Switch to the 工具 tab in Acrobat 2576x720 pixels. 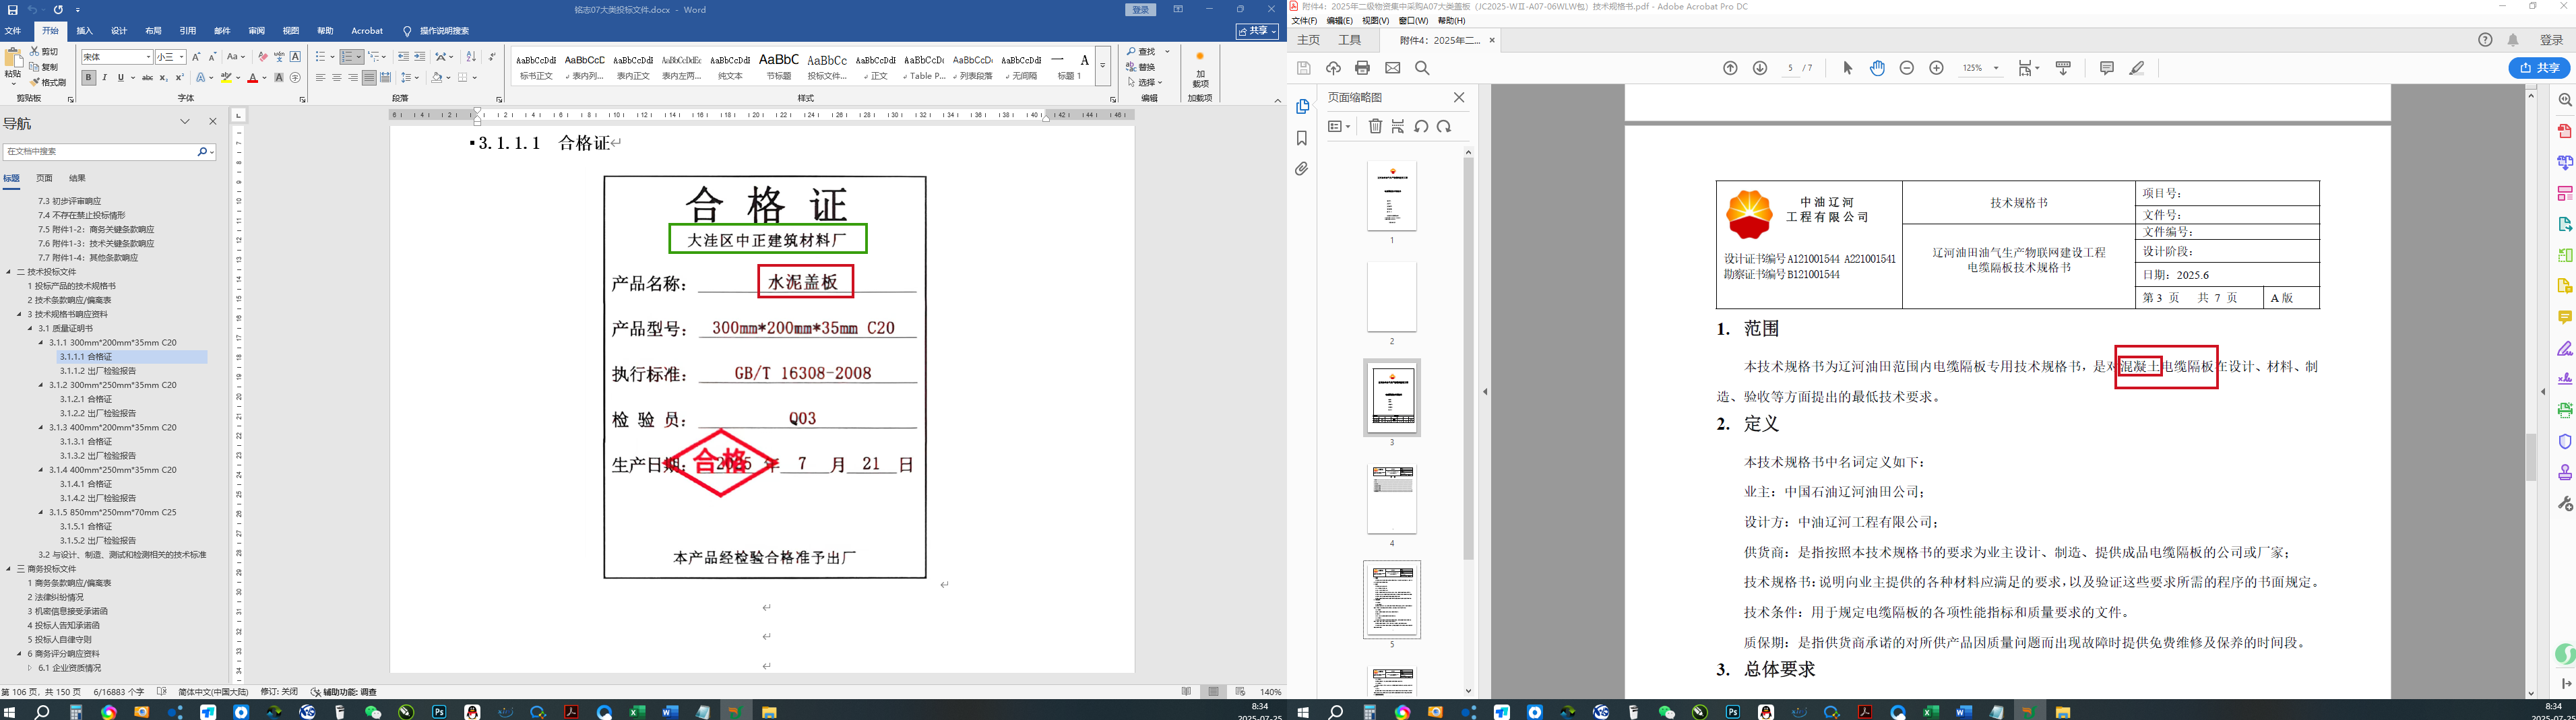tap(1350, 40)
